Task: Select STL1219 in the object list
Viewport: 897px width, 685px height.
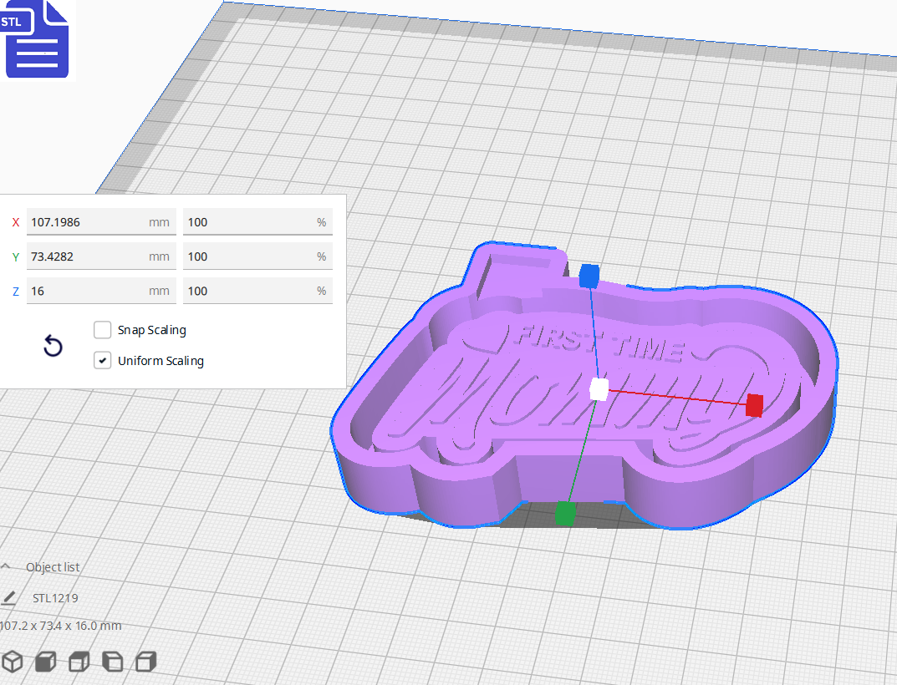Action: point(54,598)
